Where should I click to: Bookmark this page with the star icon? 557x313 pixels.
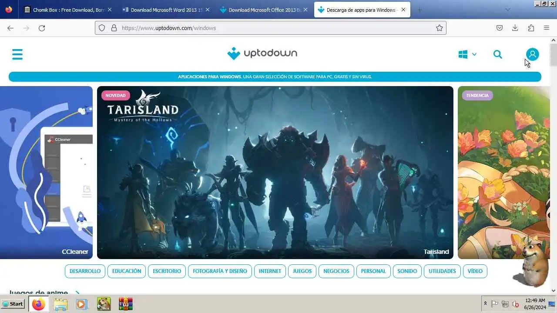(440, 28)
